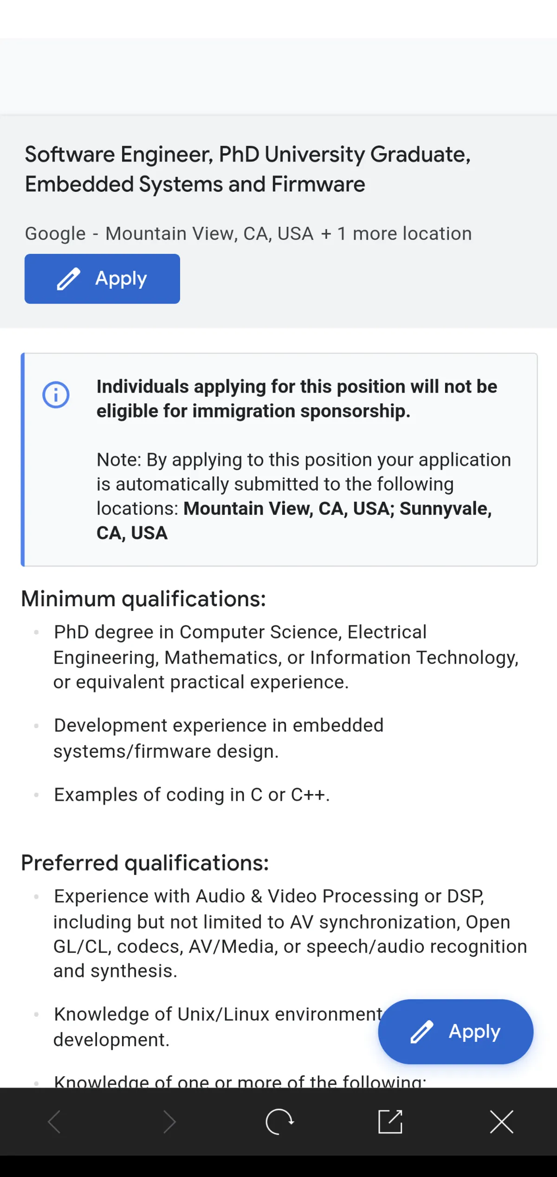Tap the "Preferred qualifications:" heading
This screenshot has height=1177, width=557.
point(145,863)
